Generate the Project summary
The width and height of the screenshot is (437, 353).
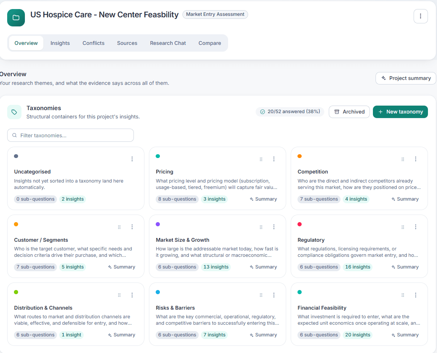point(406,78)
